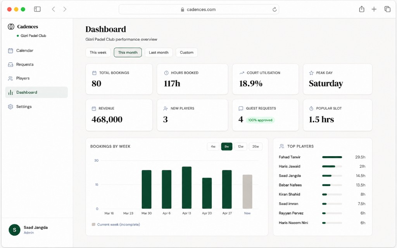
Task: Choose the 26w chart range
Action: point(255,146)
